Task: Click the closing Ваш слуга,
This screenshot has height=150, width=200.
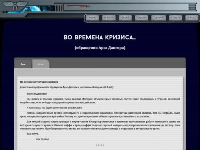Action: coord(33,134)
